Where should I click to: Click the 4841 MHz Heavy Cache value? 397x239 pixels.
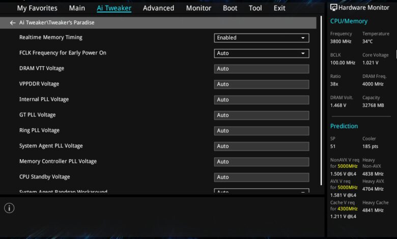tap(373, 211)
